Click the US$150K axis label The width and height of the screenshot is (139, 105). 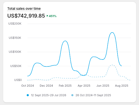tap(15, 38)
